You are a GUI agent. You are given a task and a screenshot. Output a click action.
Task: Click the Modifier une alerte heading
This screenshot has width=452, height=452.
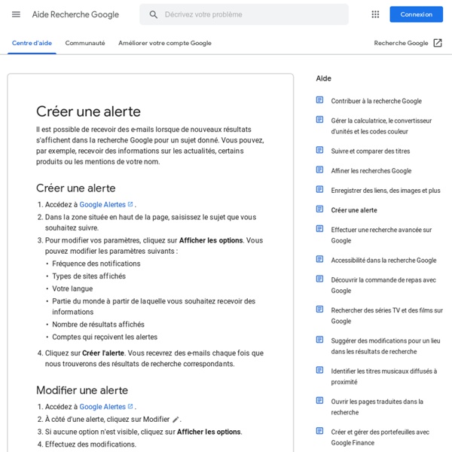(x=82, y=390)
